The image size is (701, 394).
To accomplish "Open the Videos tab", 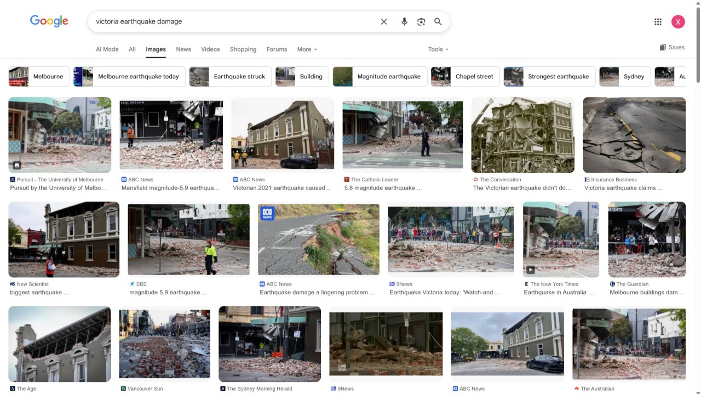I will coord(210,49).
